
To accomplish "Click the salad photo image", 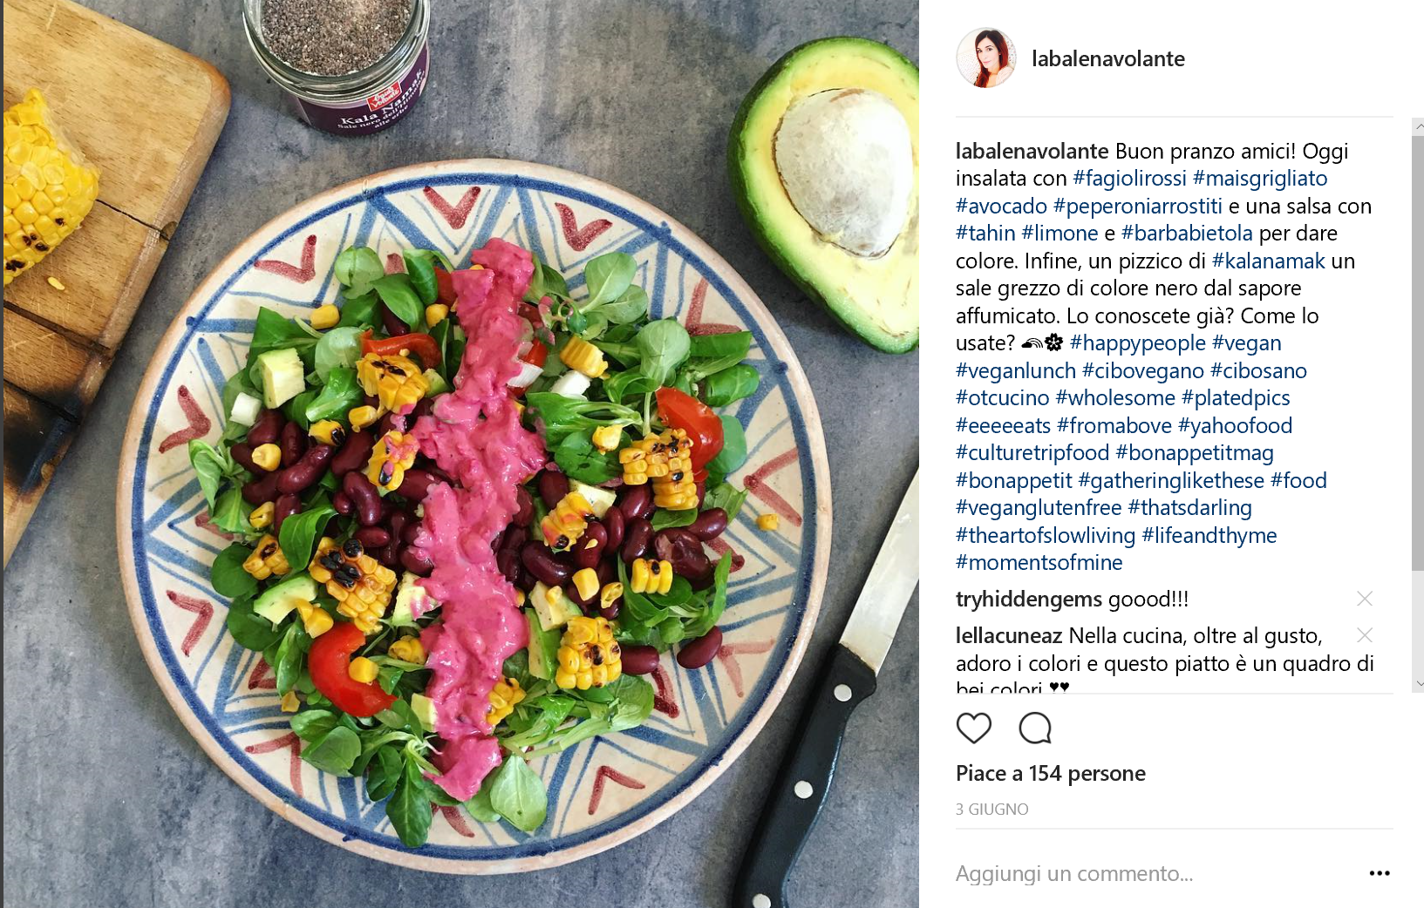I will 460,454.
